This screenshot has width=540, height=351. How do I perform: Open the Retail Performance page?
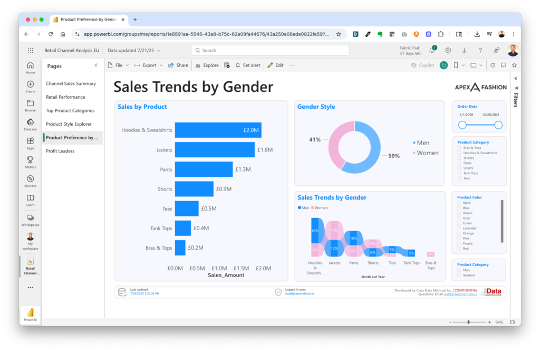(x=65, y=97)
